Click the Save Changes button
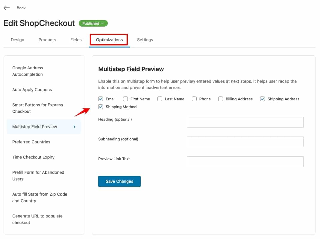The height and width of the screenshot is (239, 320). (x=119, y=181)
